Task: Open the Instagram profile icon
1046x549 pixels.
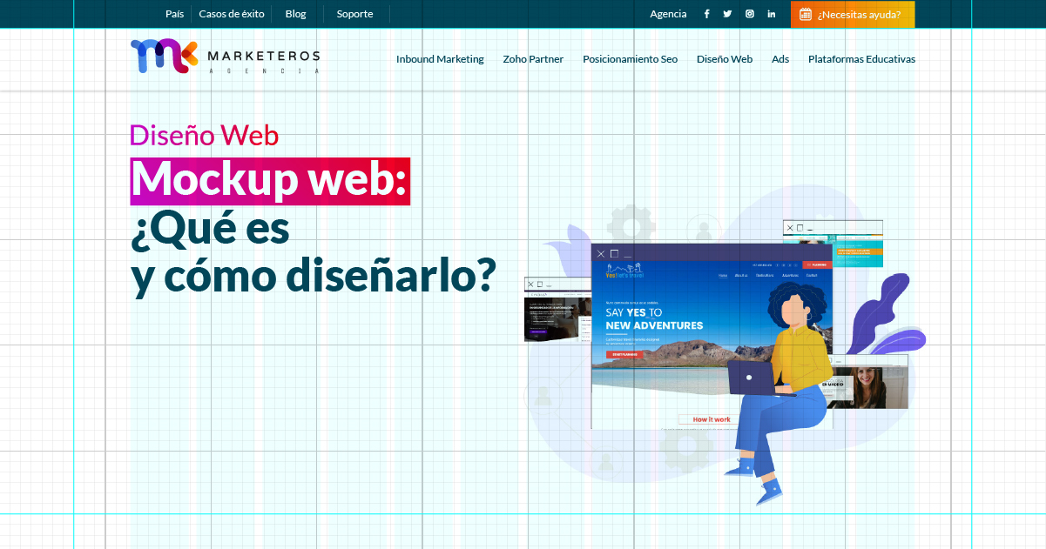Action: (x=750, y=13)
